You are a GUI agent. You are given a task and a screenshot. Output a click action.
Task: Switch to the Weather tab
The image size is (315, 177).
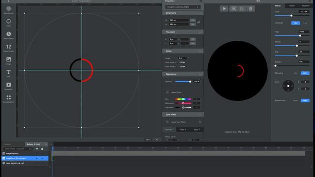(x=305, y=6)
